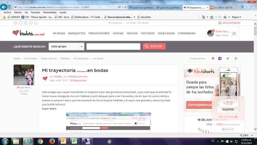Viewport: 257px width, 145px height.
Task: Click the refresh icon in address bar
Action: pyautogui.click(x=125, y=7)
